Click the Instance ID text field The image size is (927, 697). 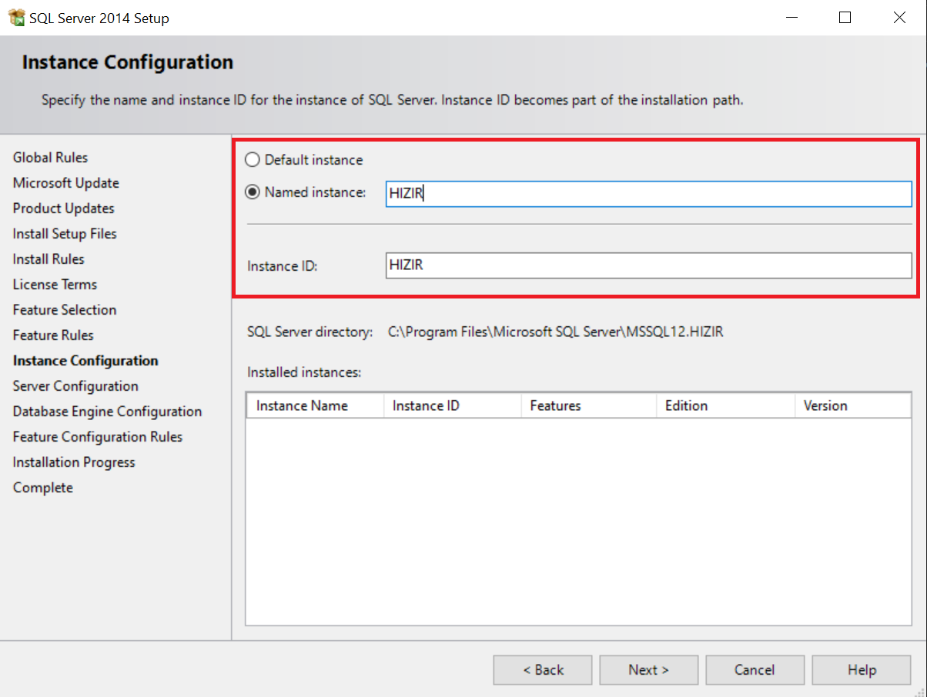pos(648,265)
